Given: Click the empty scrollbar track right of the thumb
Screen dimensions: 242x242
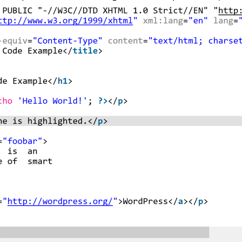Looking at the screenshot, I should (225, 232).
